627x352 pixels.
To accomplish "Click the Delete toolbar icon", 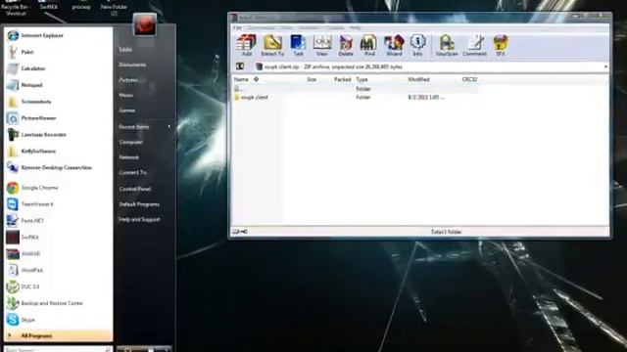I will 346,45.
